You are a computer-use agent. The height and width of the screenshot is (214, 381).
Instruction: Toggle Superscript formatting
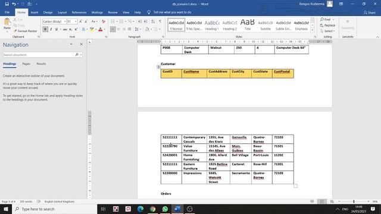76,29
